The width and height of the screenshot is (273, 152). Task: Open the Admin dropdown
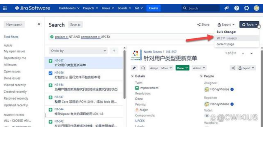(x=199, y=68)
